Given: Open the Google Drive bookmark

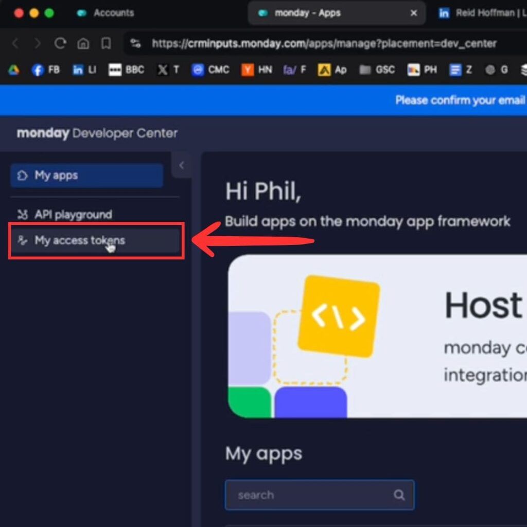Looking at the screenshot, I should coord(14,70).
